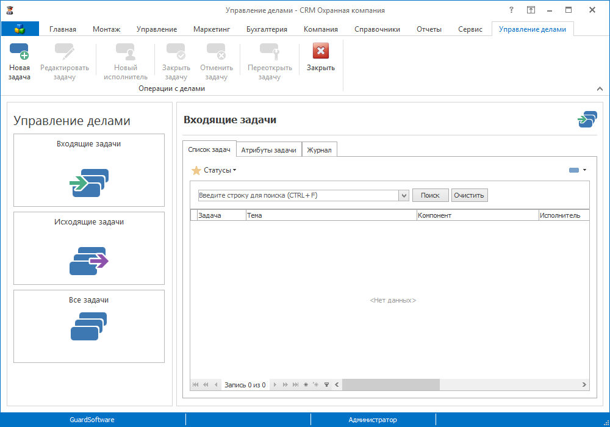Viewport: 610px width, 427px height.
Task: Click the star icon beside Статусы
Action: [196, 170]
